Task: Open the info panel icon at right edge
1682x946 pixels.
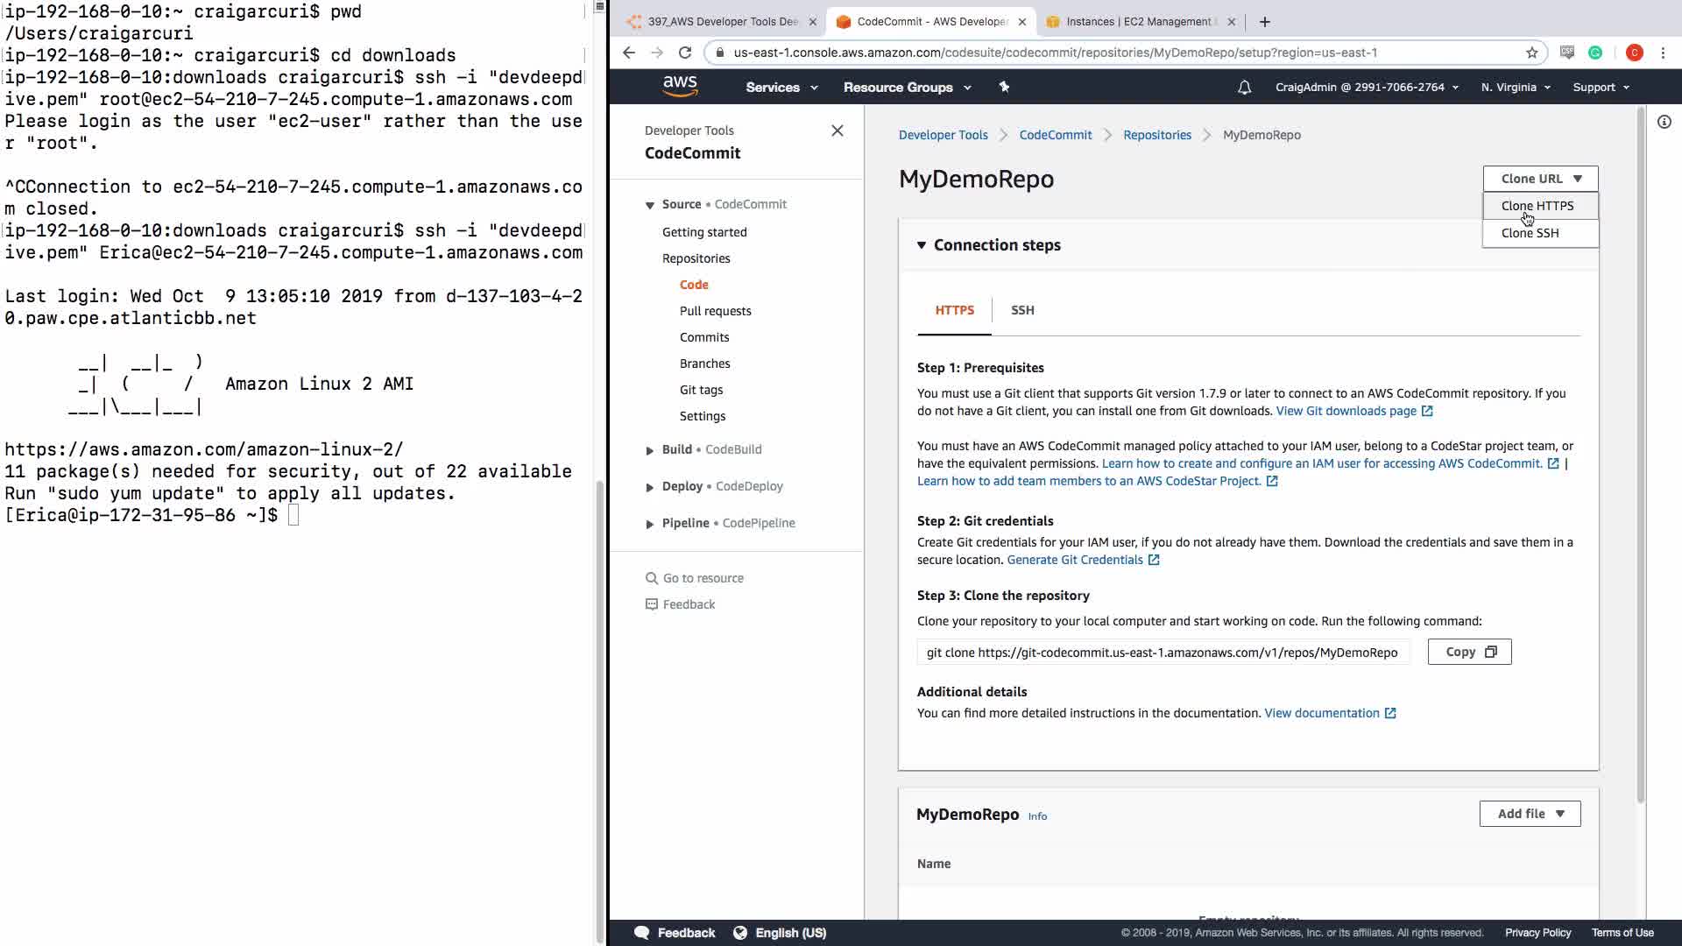Action: [x=1664, y=122]
